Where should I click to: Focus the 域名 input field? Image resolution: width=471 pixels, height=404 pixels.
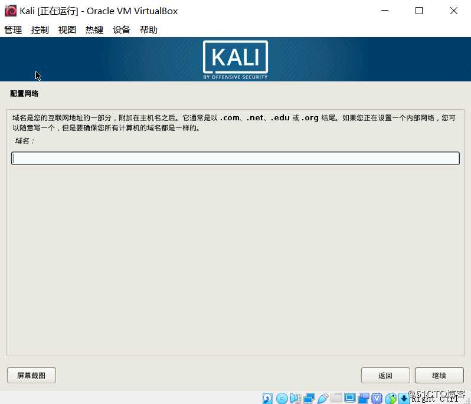(235, 158)
